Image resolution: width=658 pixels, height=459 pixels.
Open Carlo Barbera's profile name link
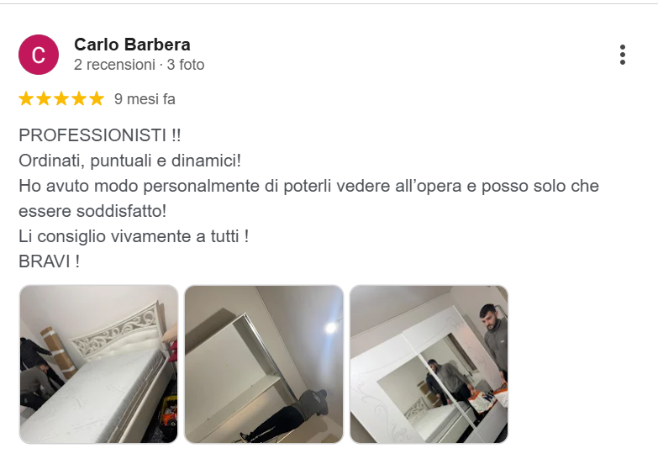point(132,45)
